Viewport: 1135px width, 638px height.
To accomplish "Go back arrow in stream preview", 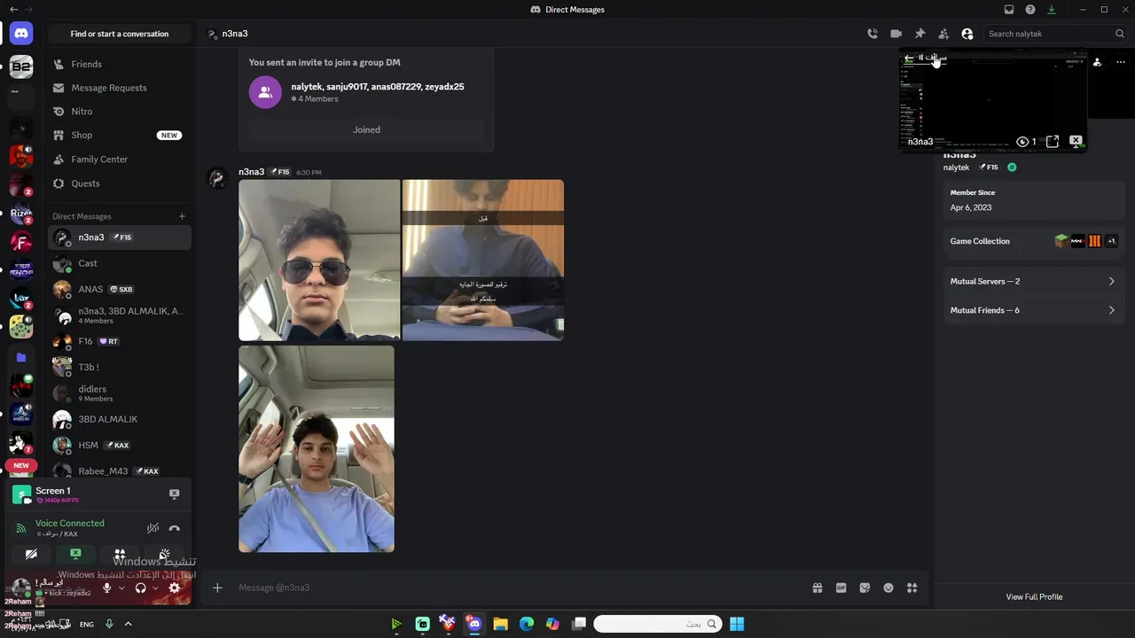I will pyautogui.click(x=909, y=58).
